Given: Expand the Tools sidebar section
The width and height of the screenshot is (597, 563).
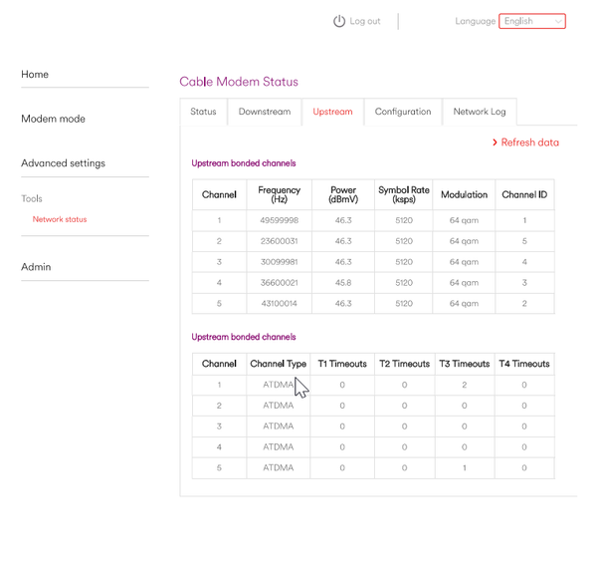Looking at the screenshot, I should pyautogui.click(x=32, y=198).
